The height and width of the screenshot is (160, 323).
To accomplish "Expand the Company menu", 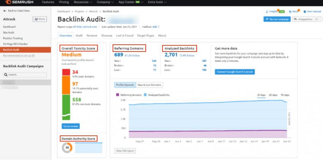I will 105,2.
